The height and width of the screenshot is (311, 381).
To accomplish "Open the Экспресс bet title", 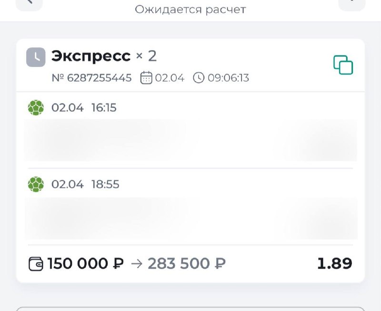I will 91,56.
